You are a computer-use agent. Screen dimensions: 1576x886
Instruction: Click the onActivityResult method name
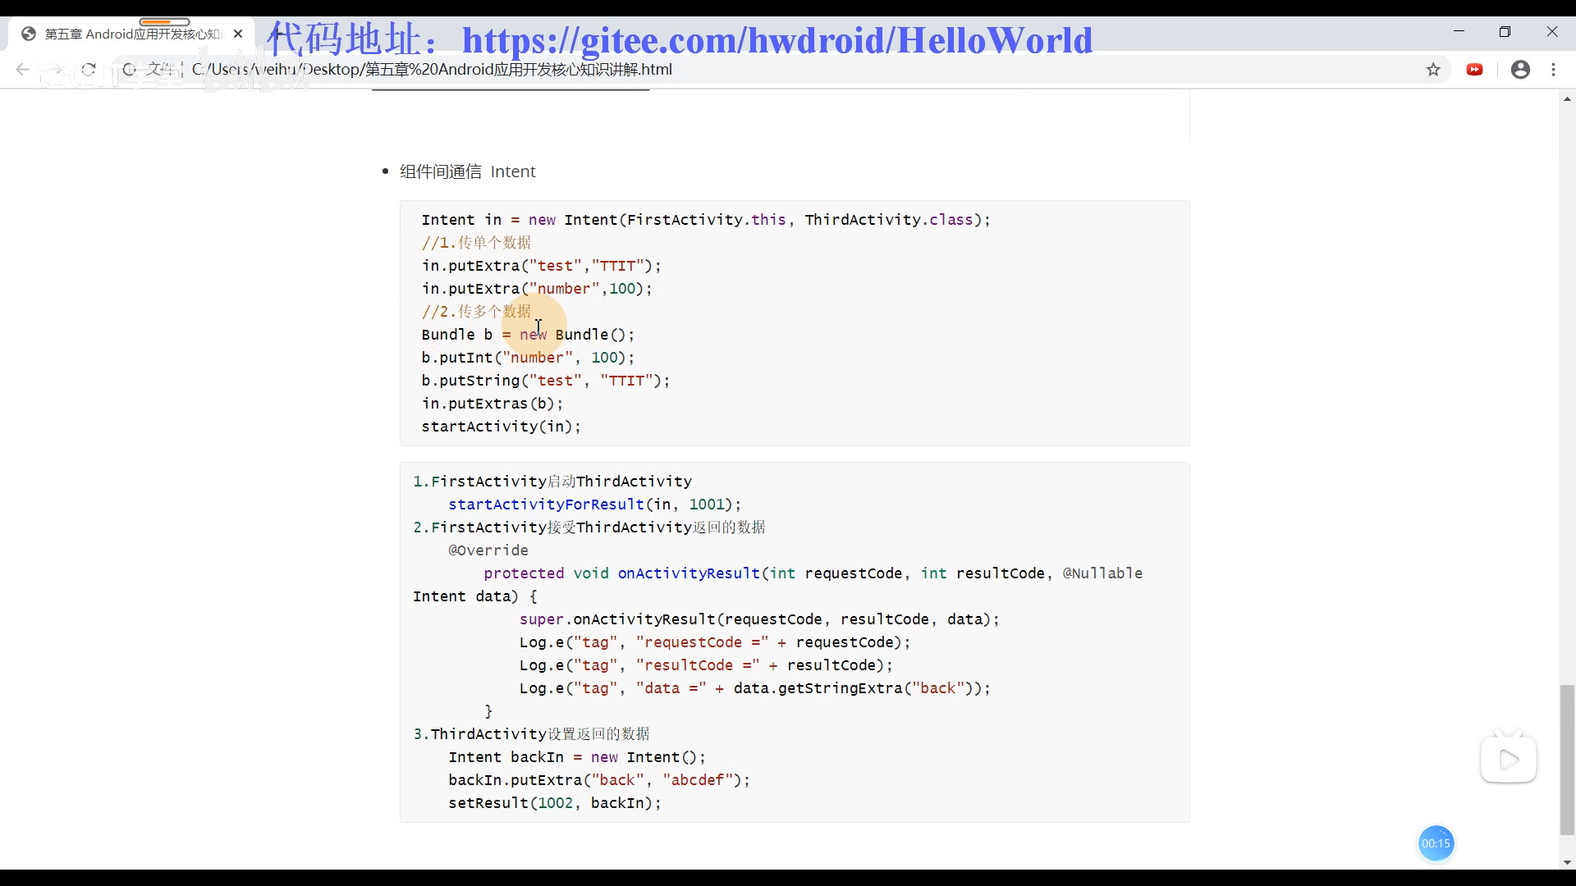pos(689,573)
